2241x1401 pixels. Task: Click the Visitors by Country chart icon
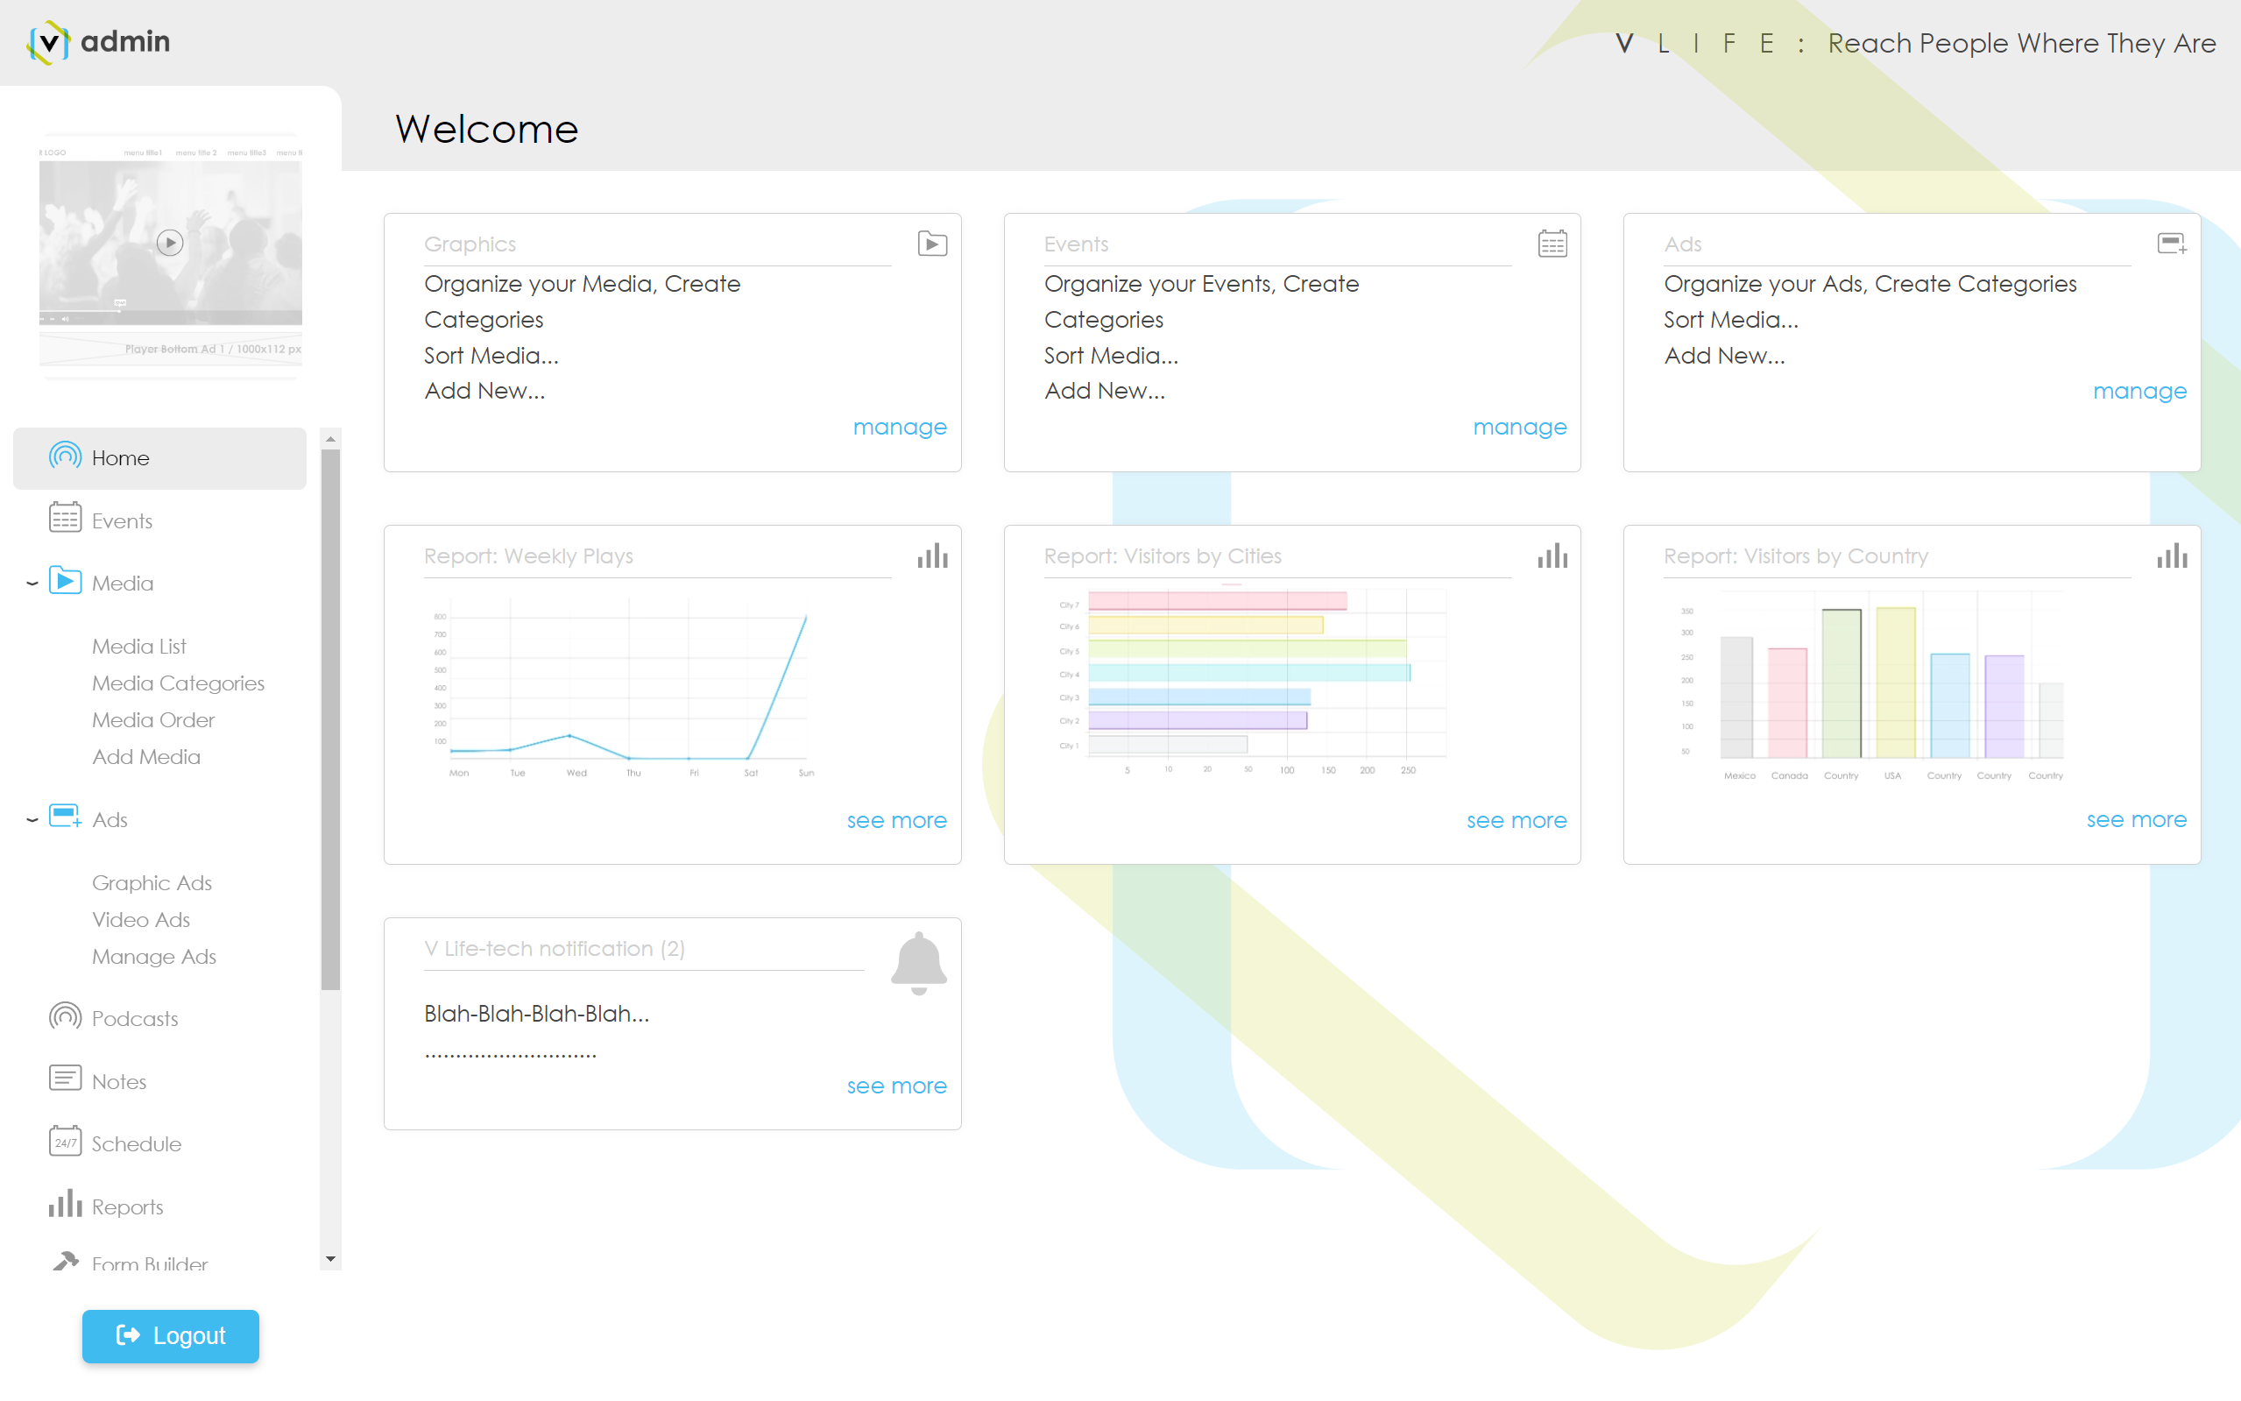click(2171, 556)
